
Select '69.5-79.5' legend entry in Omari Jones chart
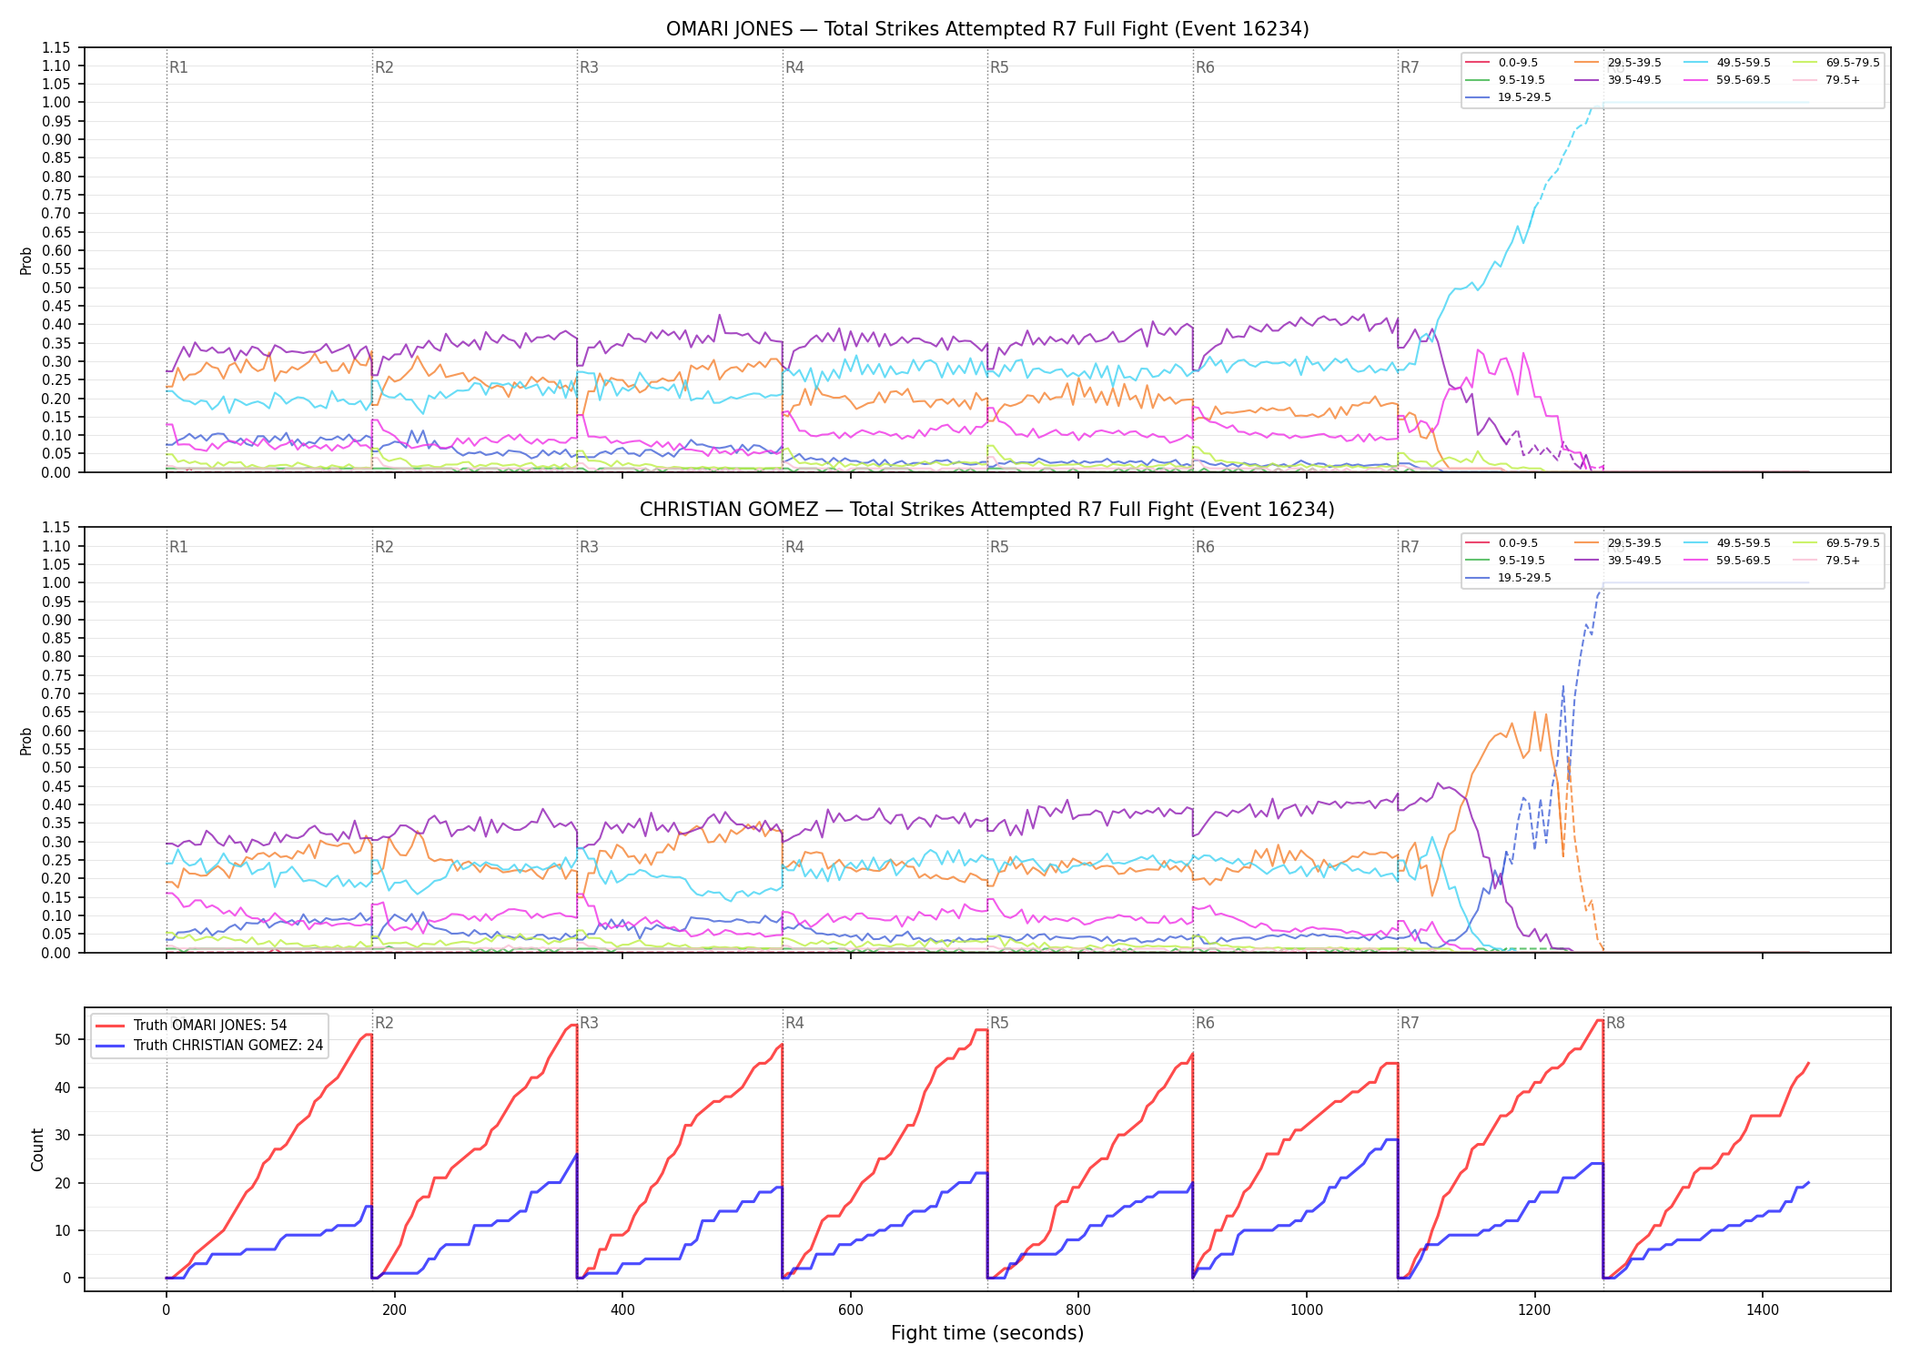pyautogui.click(x=1835, y=63)
